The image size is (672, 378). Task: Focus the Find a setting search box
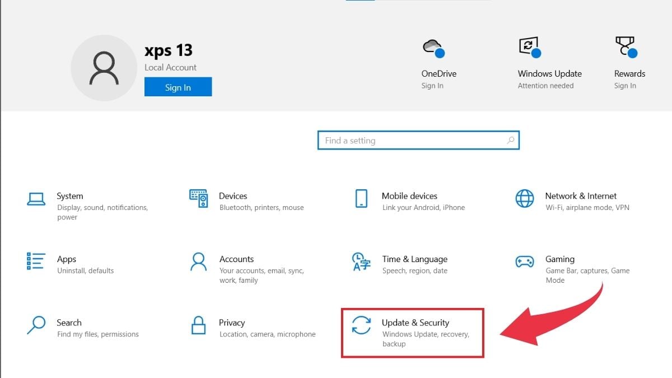coord(418,141)
